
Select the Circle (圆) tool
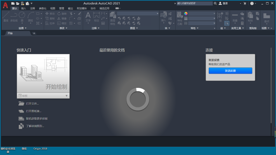(x=22, y=17)
